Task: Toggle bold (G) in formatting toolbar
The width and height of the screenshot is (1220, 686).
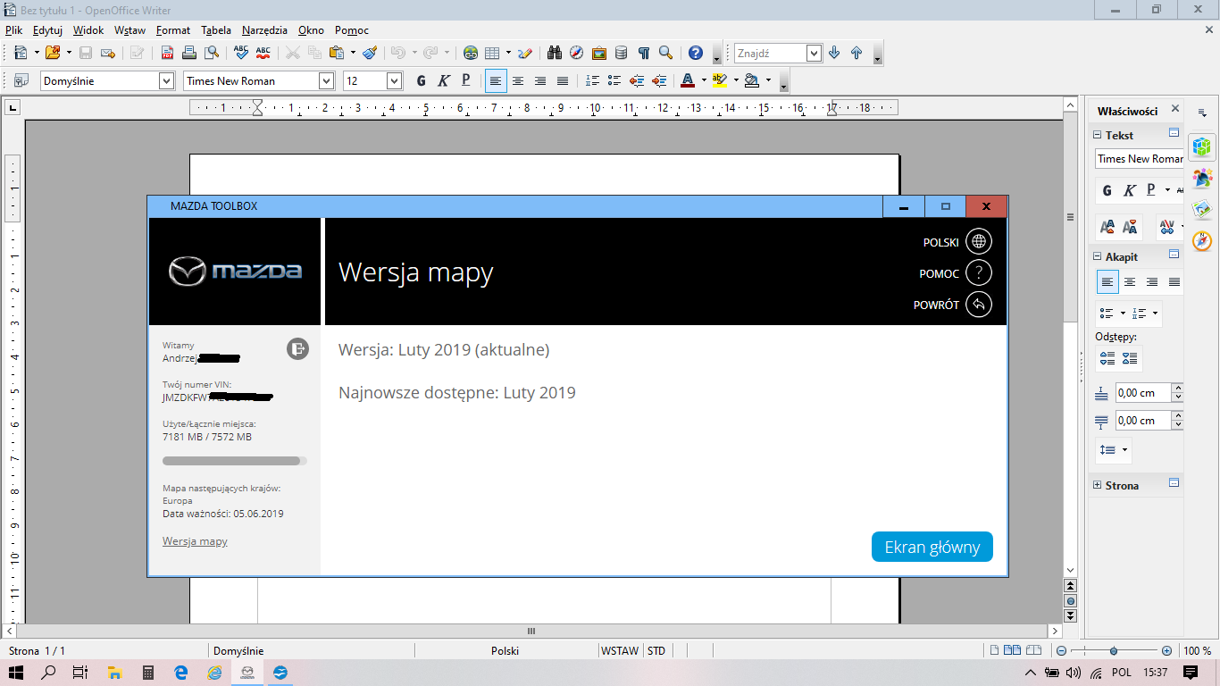Action: [421, 81]
